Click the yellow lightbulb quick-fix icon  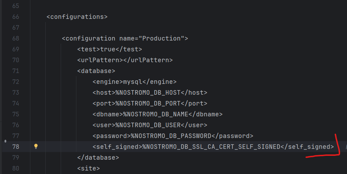point(36,147)
